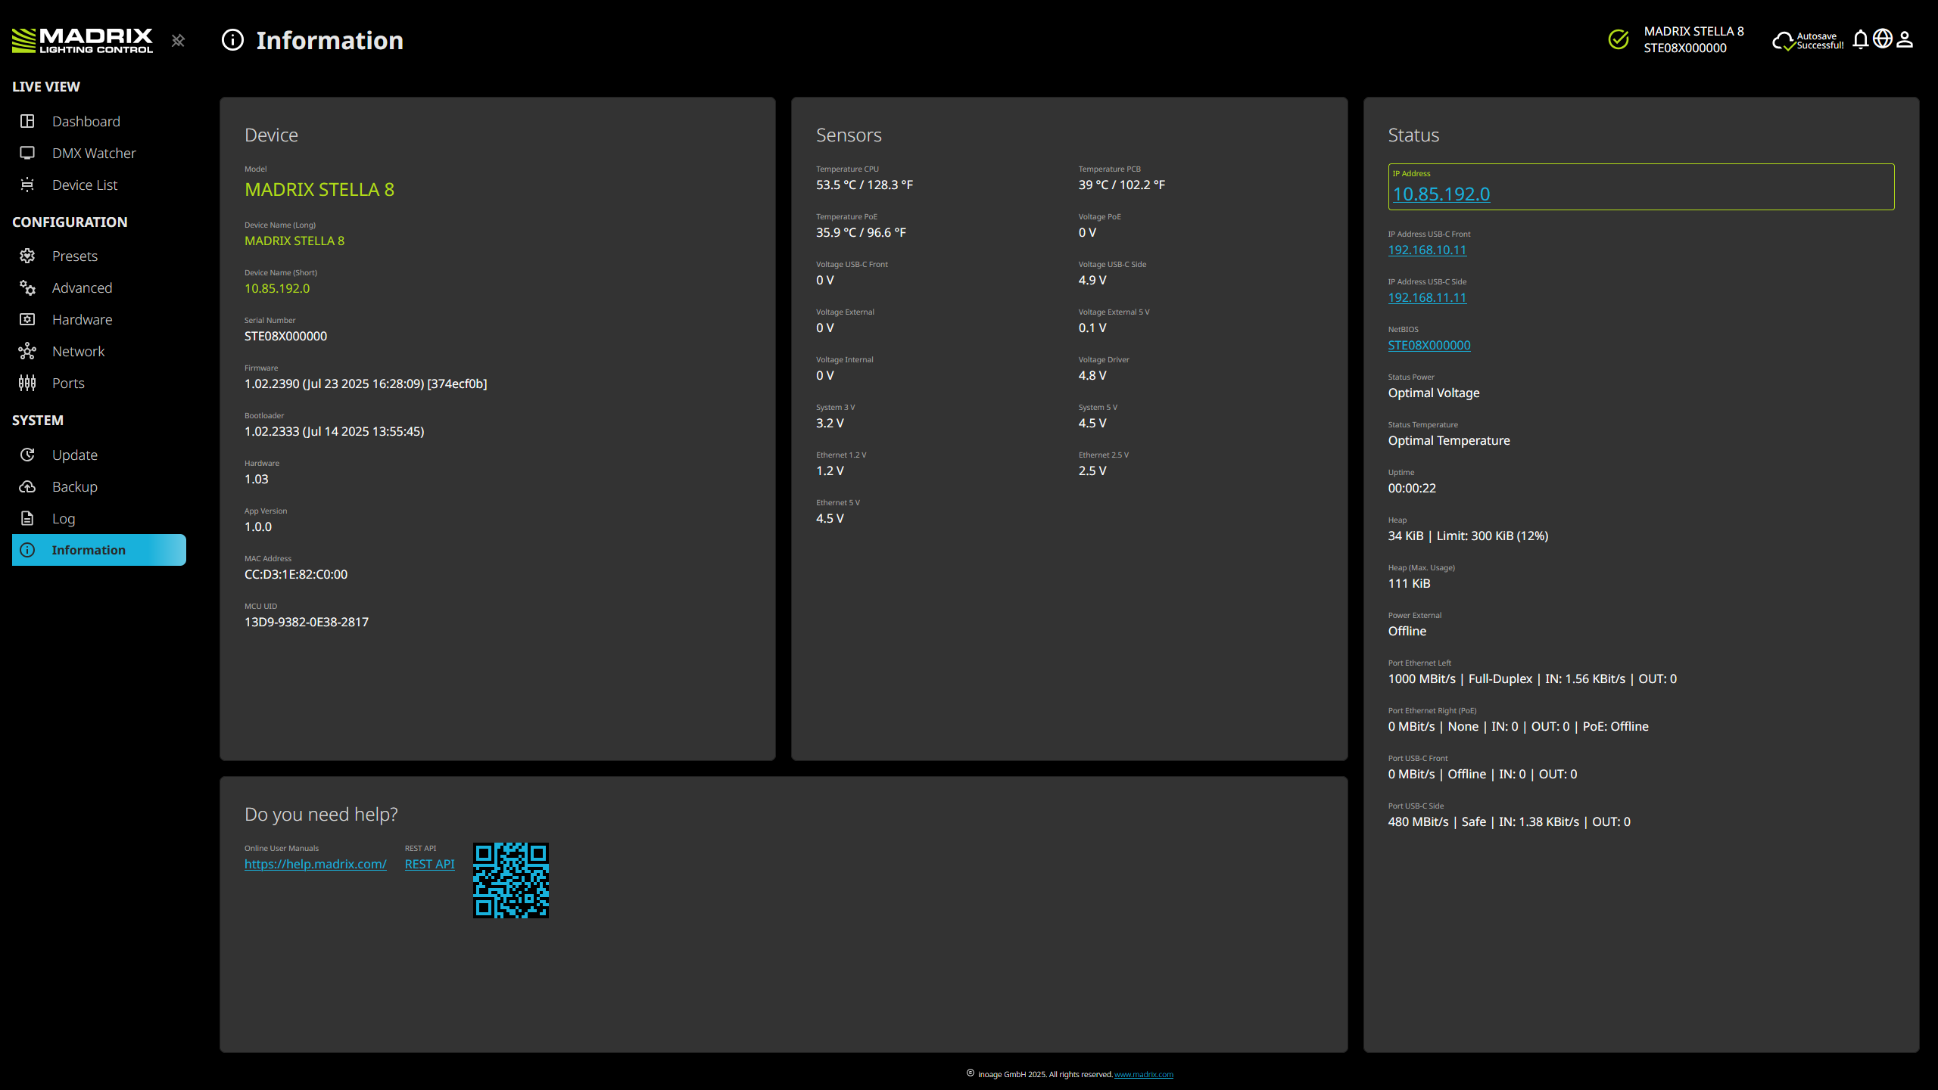Open the Dashboard page
This screenshot has height=1090, width=1938.
click(x=86, y=121)
